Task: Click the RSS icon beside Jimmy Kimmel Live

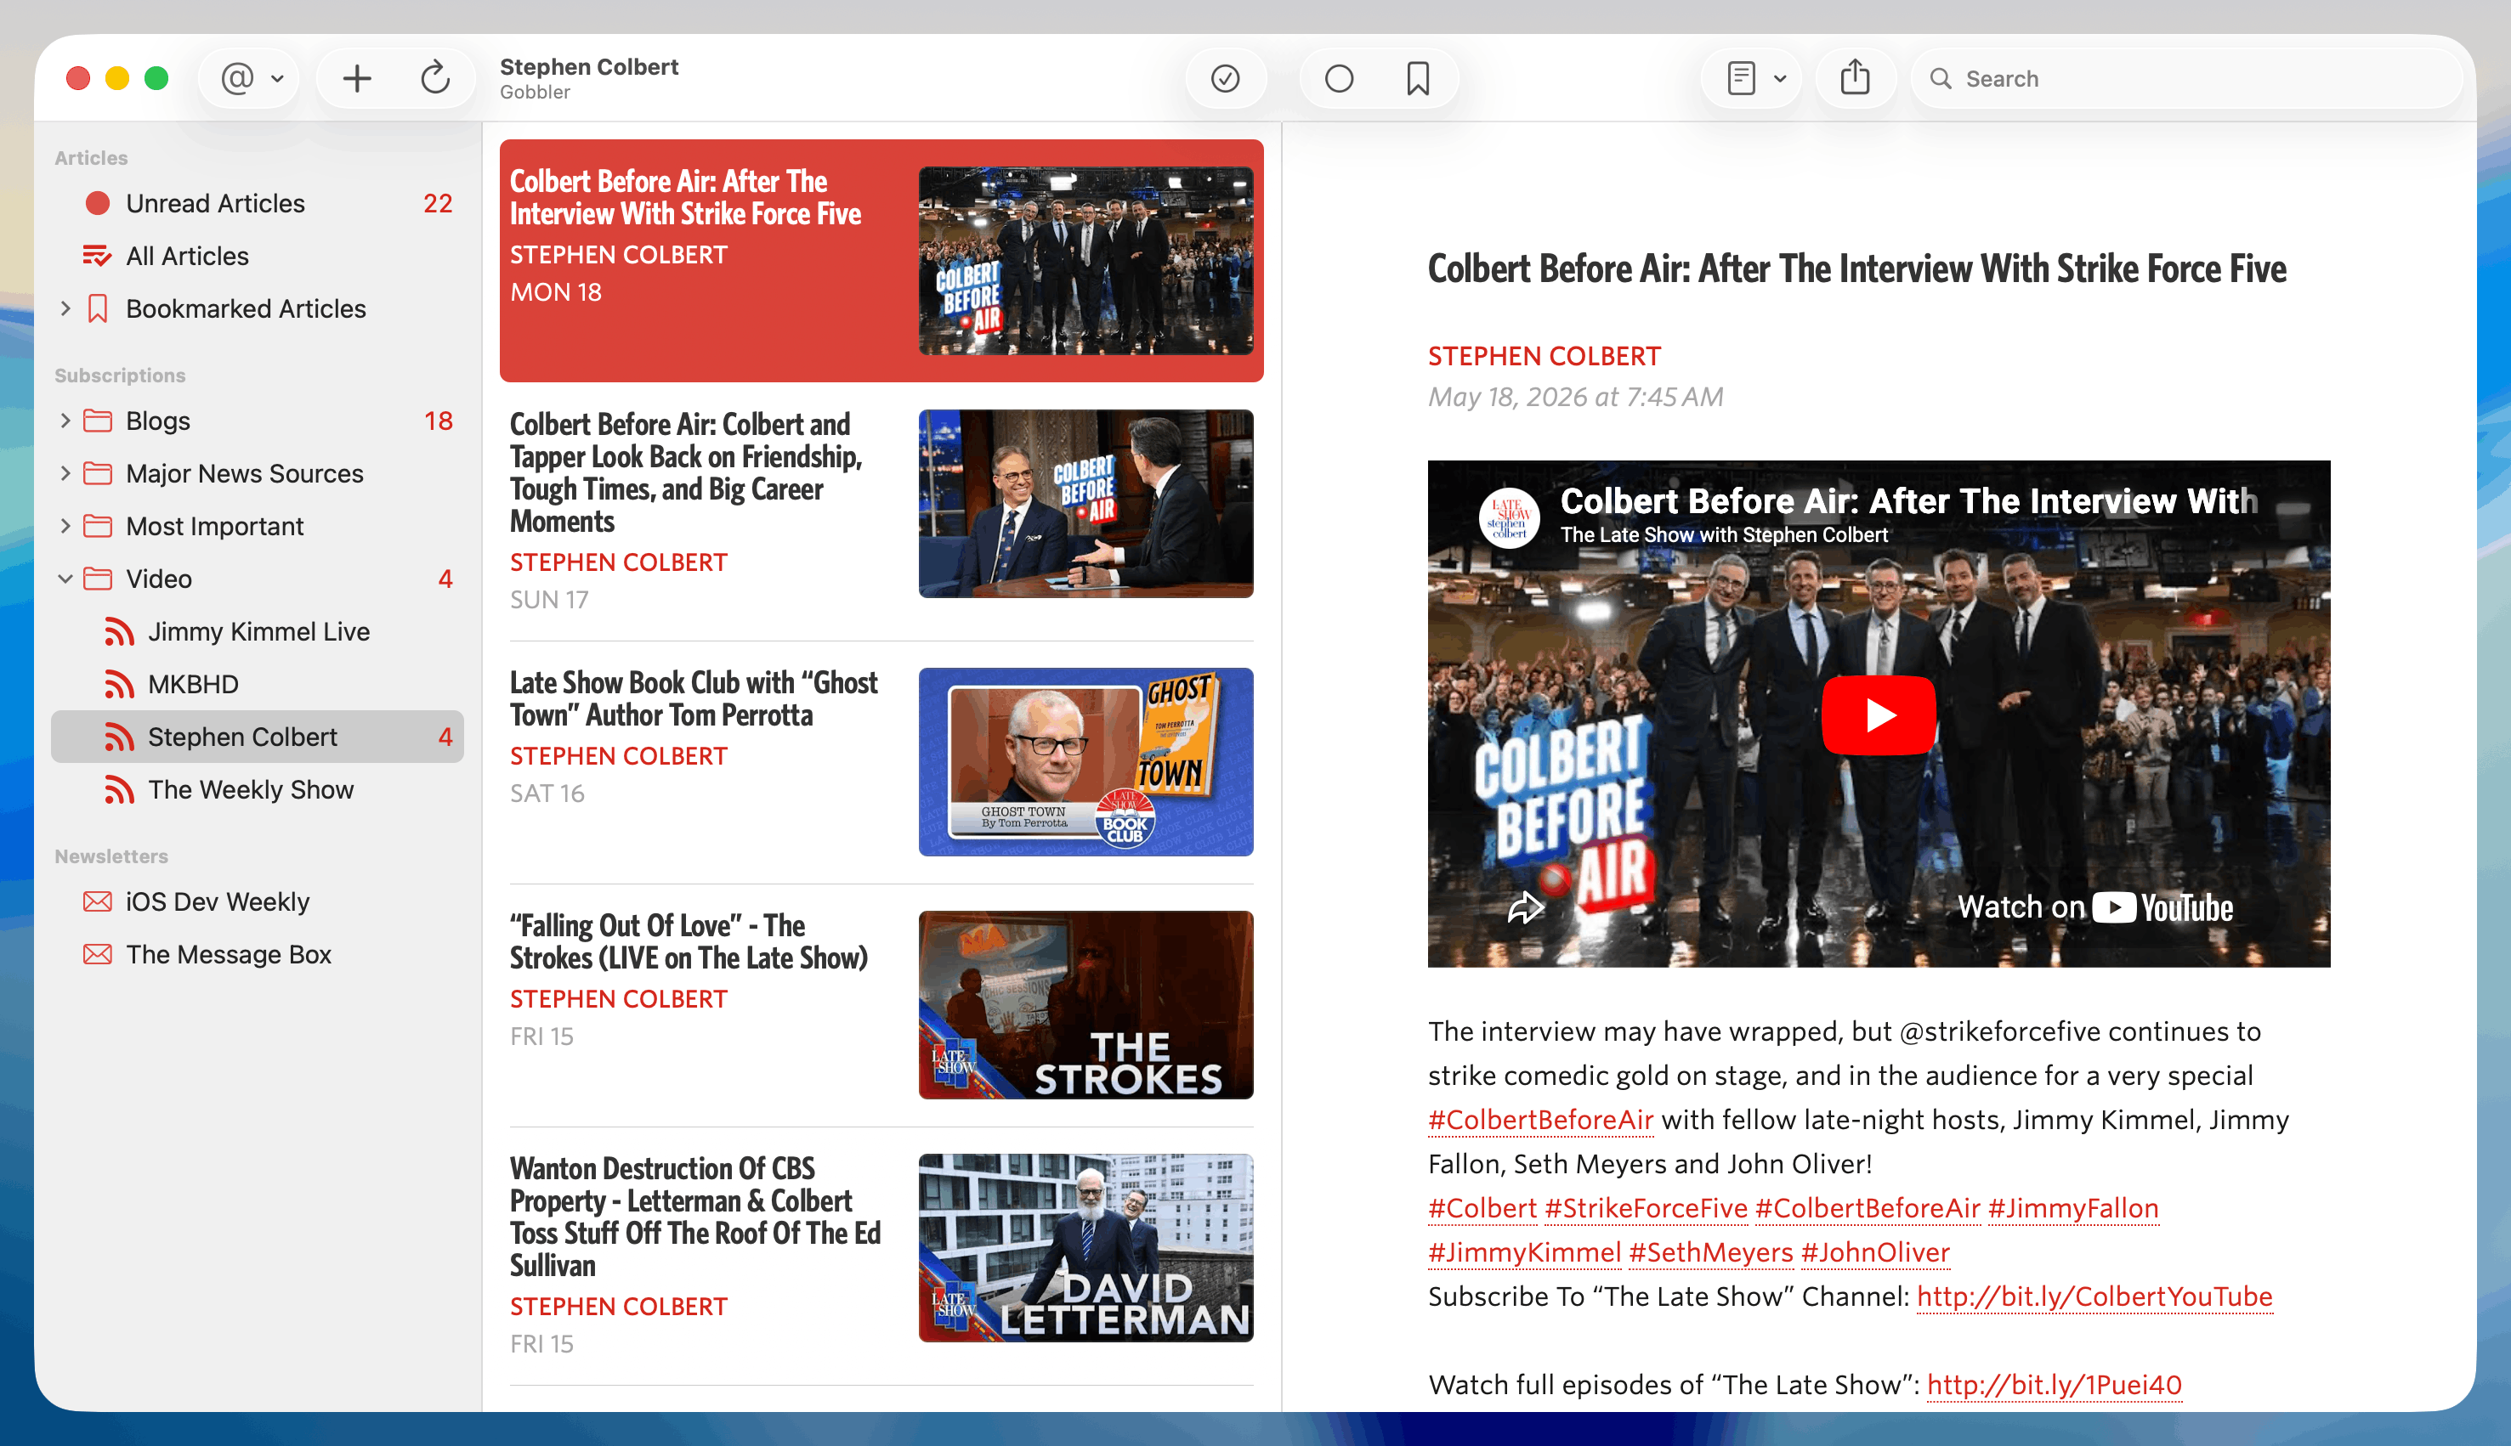Action: 119,631
